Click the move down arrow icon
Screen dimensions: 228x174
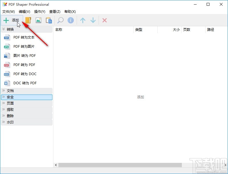point(93,20)
